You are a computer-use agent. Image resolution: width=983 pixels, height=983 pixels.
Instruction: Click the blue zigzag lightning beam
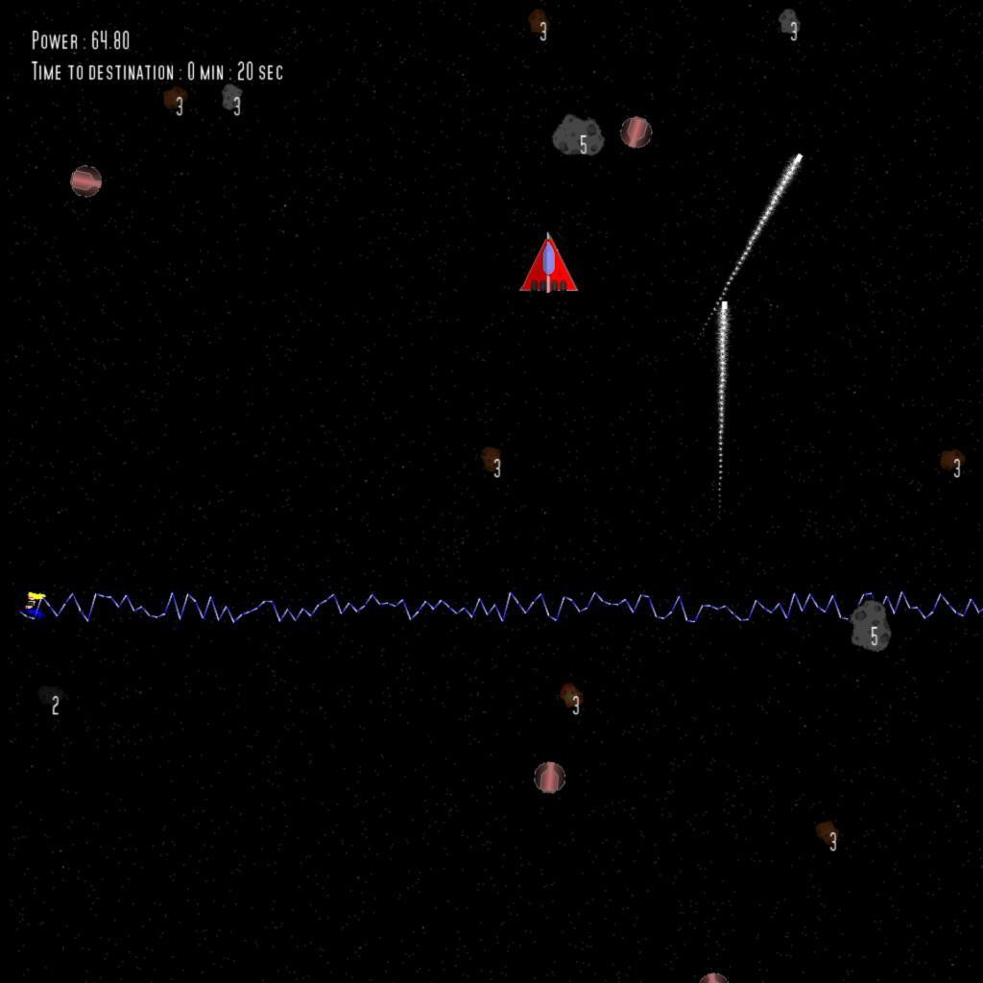(x=511, y=607)
